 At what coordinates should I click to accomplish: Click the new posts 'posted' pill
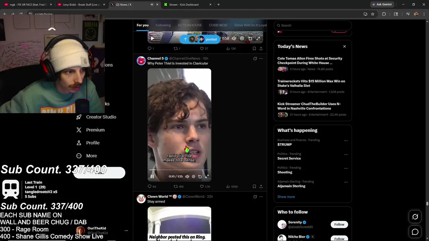pos(200,39)
